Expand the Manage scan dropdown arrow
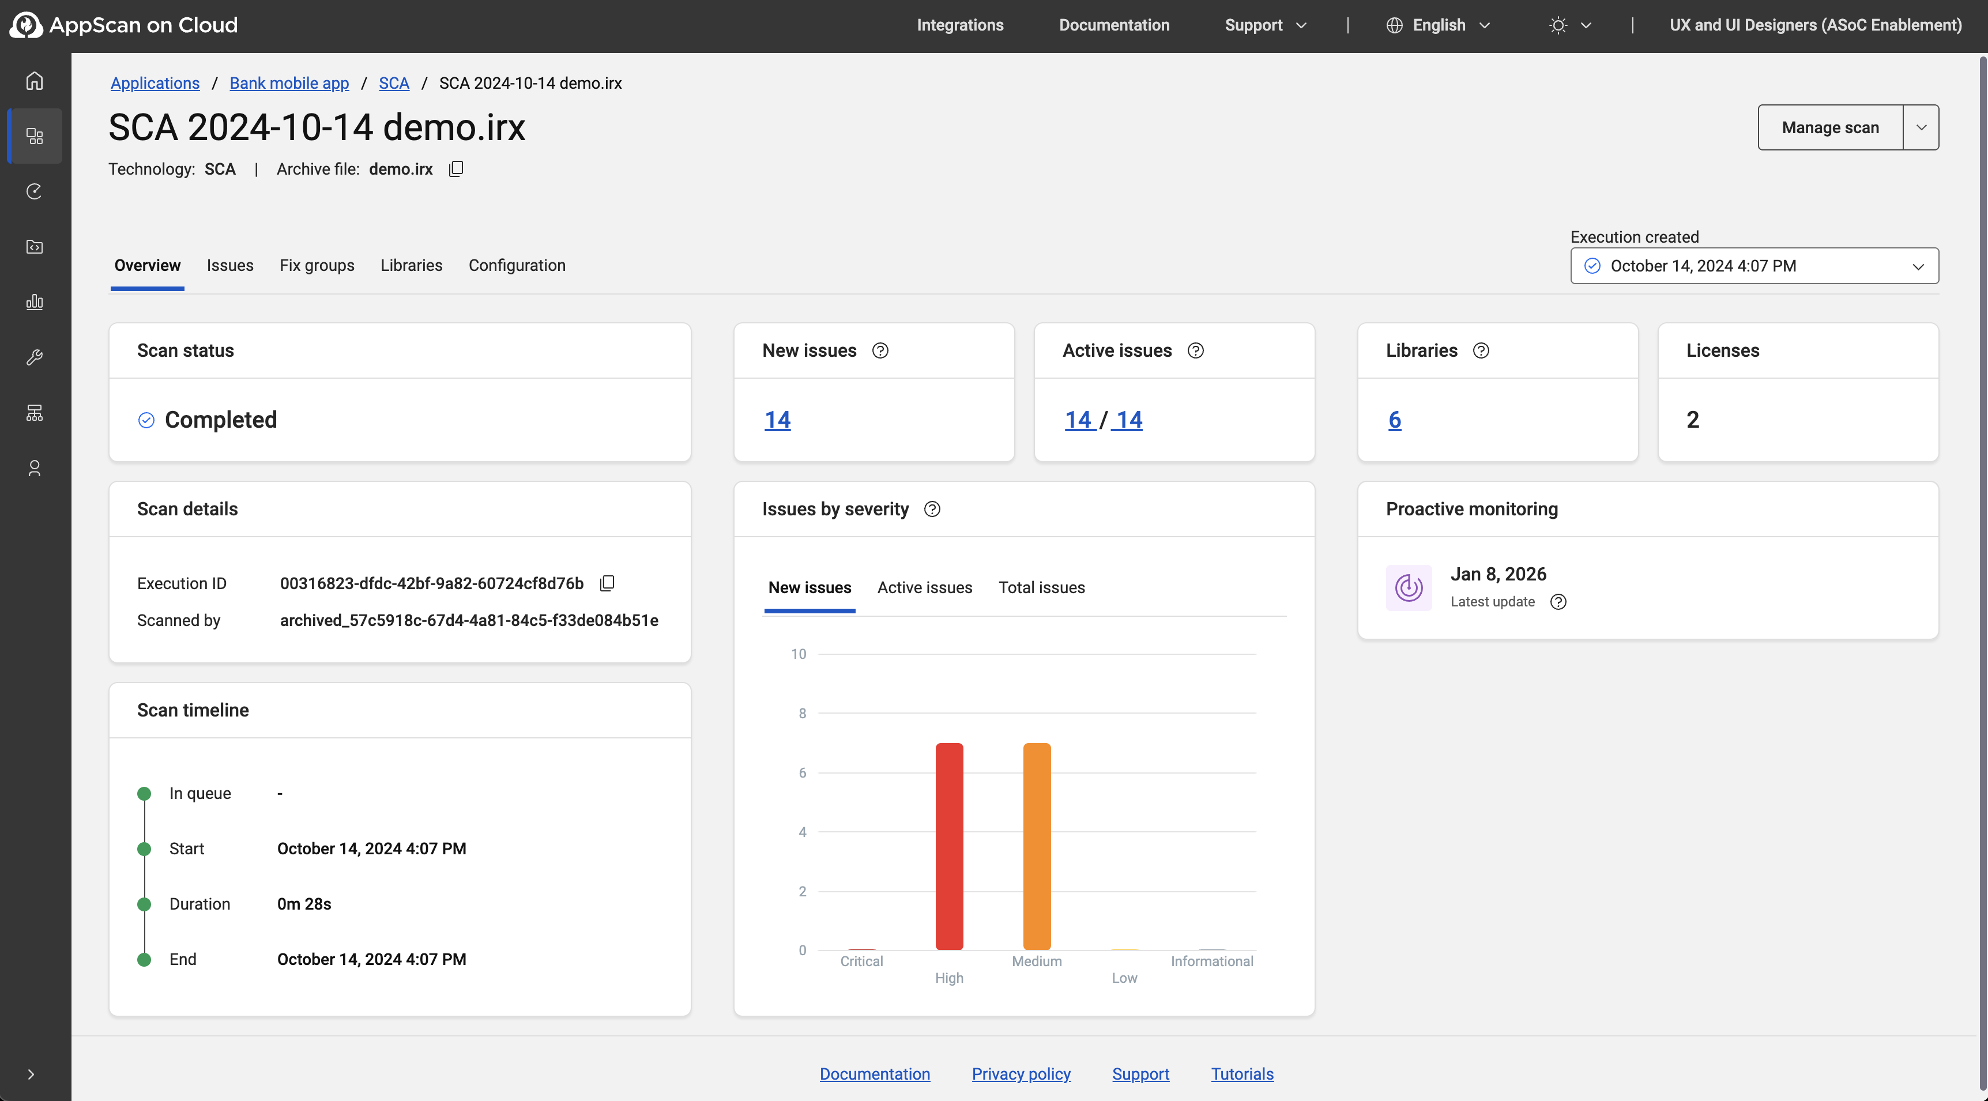Viewport: 1988px width, 1101px height. (1921, 127)
